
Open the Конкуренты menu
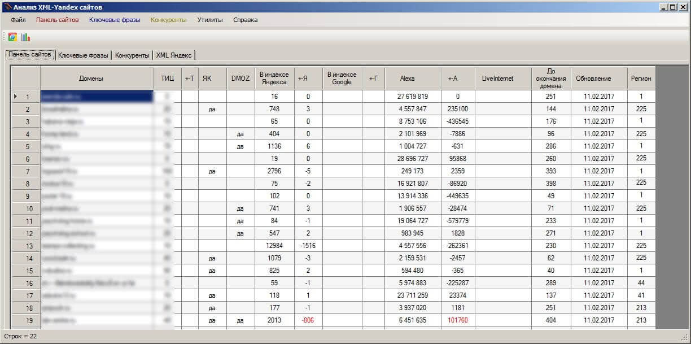point(168,20)
